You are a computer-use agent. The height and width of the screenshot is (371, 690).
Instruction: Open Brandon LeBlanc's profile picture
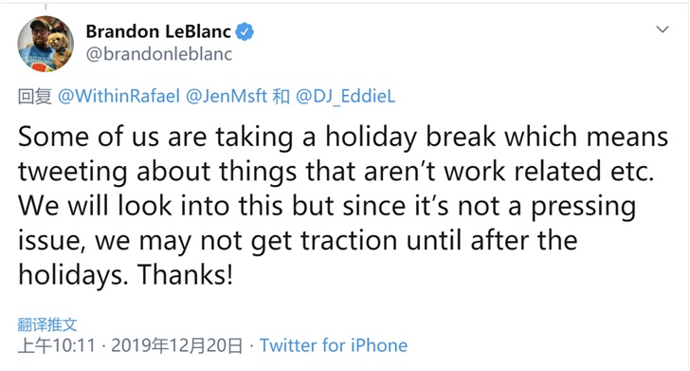pyautogui.click(x=45, y=44)
